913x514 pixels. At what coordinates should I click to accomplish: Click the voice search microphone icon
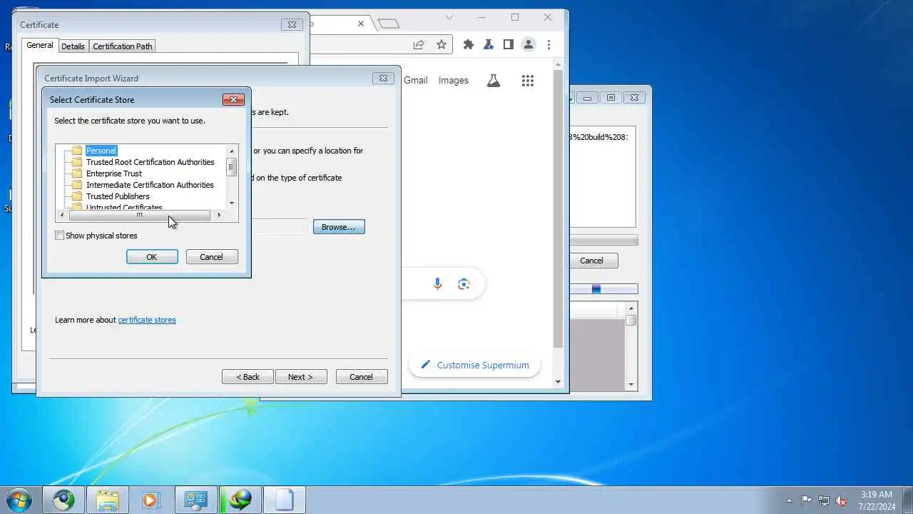click(438, 284)
